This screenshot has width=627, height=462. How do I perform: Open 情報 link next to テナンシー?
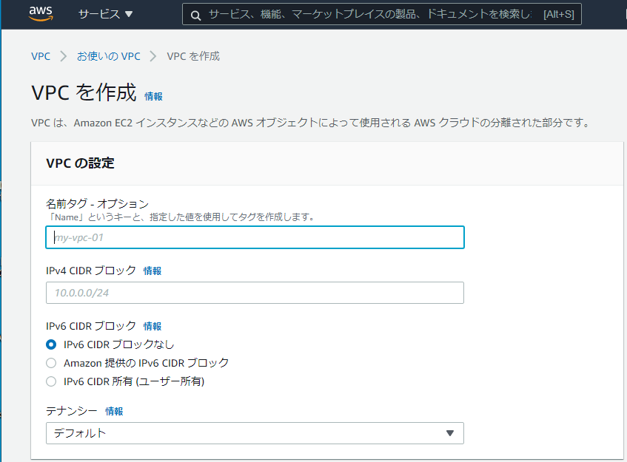click(x=114, y=411)
